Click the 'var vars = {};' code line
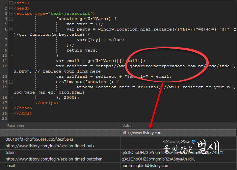237x170 pixels. [x=85, y=24]
